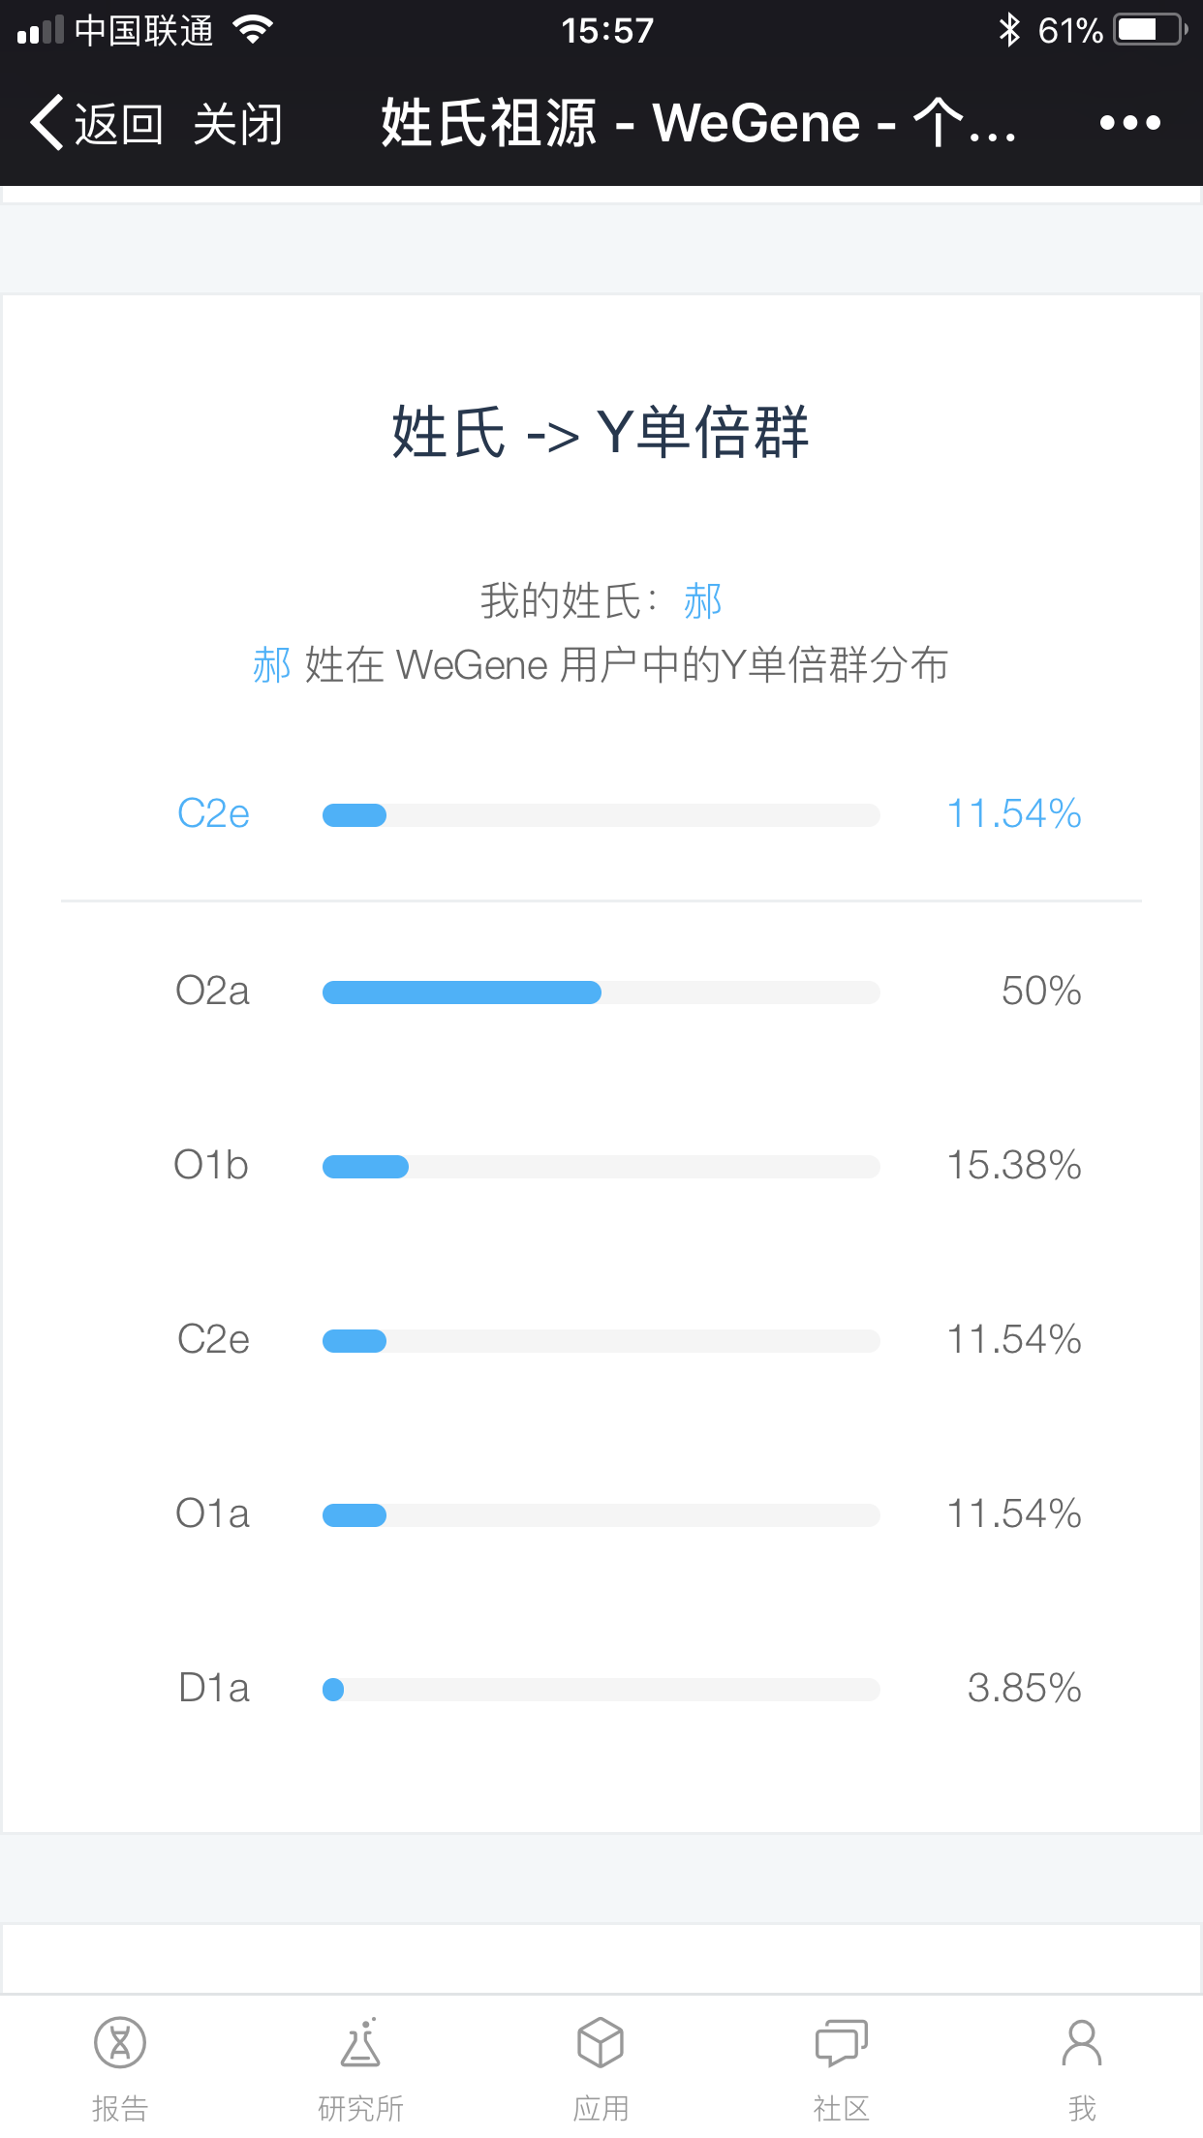The height and width of the screenshot is (2138, 1203).
Task: Select the highlighted C2e haplogroup label
Action: click(x=213, y=813)
